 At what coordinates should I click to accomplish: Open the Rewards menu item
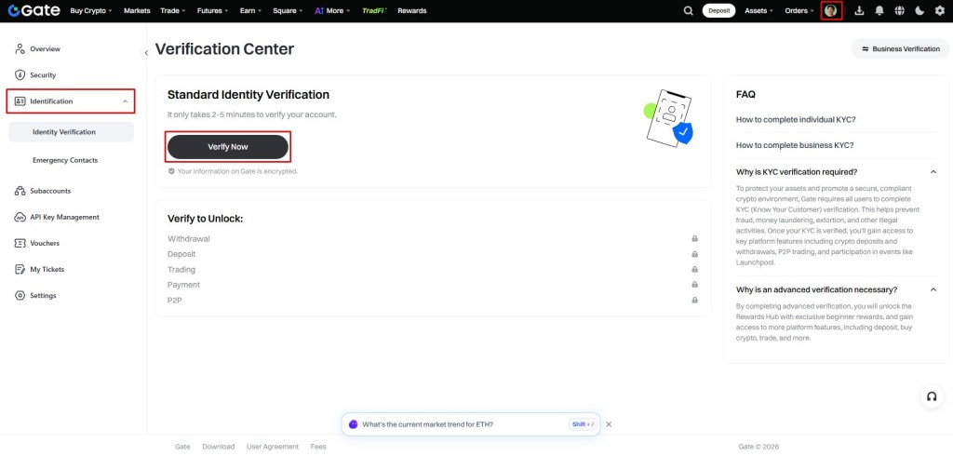pos(412,10)
